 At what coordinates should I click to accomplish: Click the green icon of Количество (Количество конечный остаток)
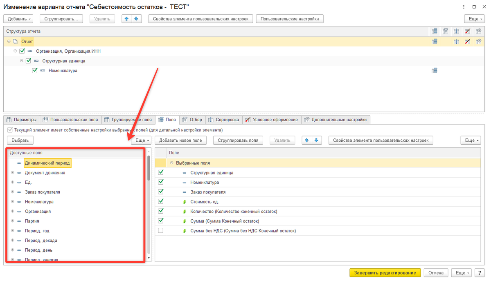(x=185, y=212)
